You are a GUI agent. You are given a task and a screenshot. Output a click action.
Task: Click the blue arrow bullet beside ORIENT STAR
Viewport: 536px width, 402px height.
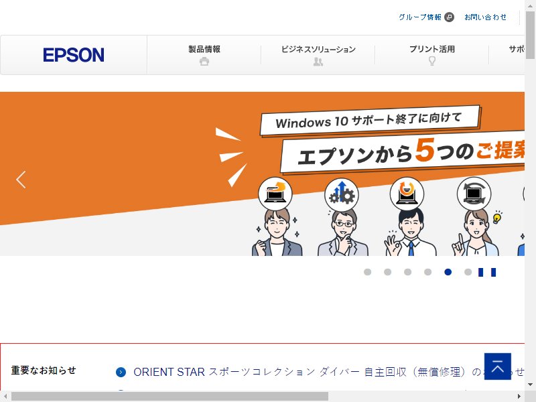pos(121,373)
